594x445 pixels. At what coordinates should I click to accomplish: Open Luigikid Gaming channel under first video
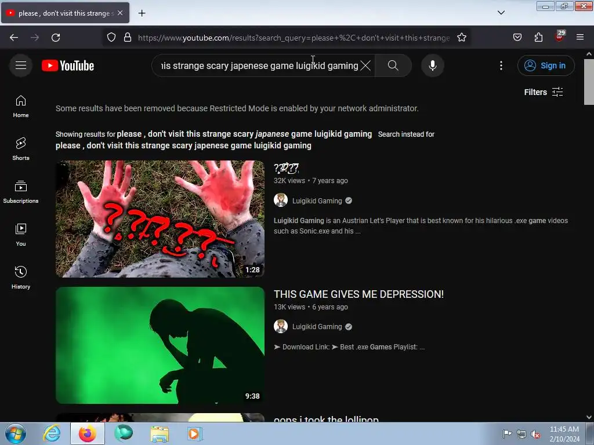317,201
